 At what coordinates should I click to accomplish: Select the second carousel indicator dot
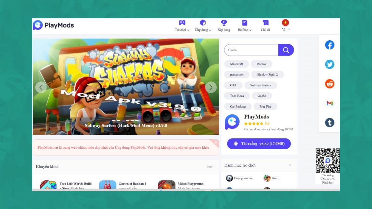coord(118,120)
